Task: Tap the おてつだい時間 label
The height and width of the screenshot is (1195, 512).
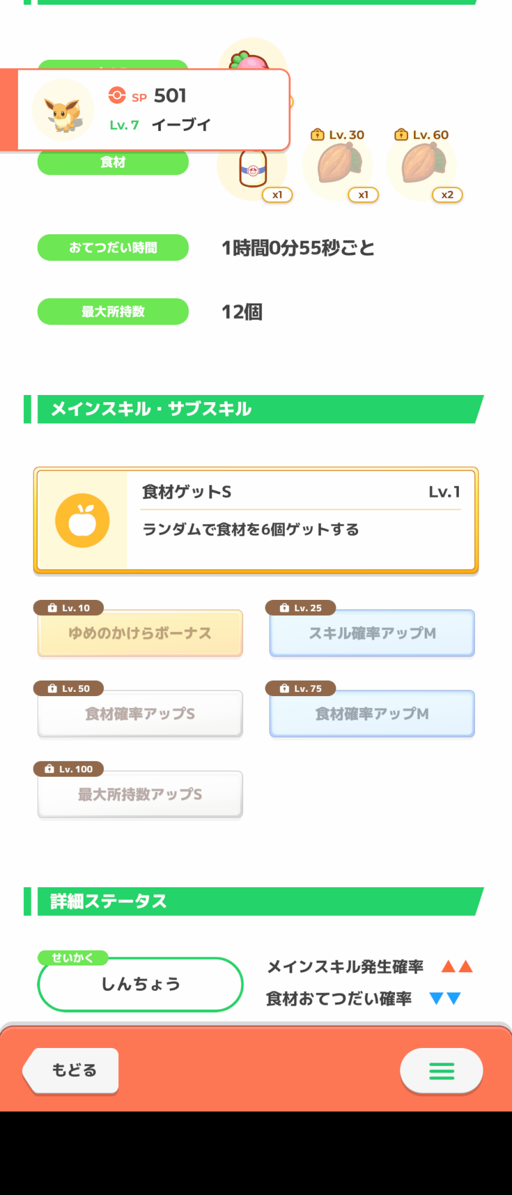Action: (113, 247)
